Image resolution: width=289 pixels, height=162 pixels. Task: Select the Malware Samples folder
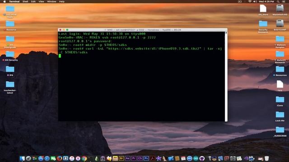[x=280, y=42]
